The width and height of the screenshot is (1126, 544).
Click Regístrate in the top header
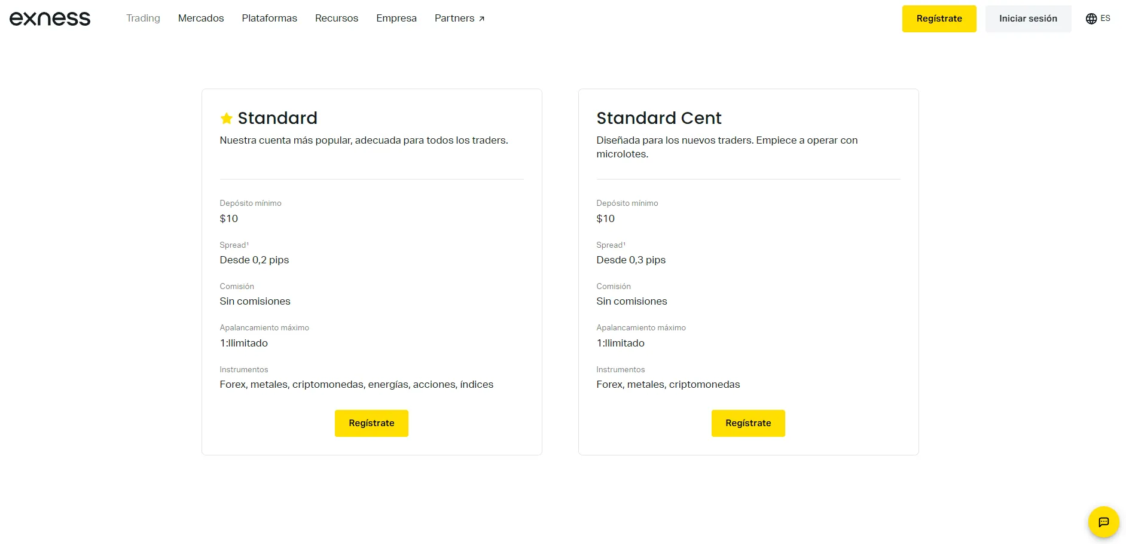tap(939, 19)
